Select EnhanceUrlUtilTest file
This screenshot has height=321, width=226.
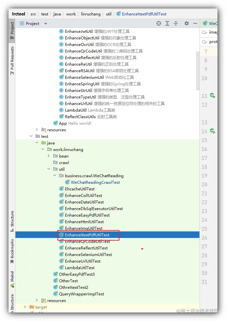click(x=80, y=261)
